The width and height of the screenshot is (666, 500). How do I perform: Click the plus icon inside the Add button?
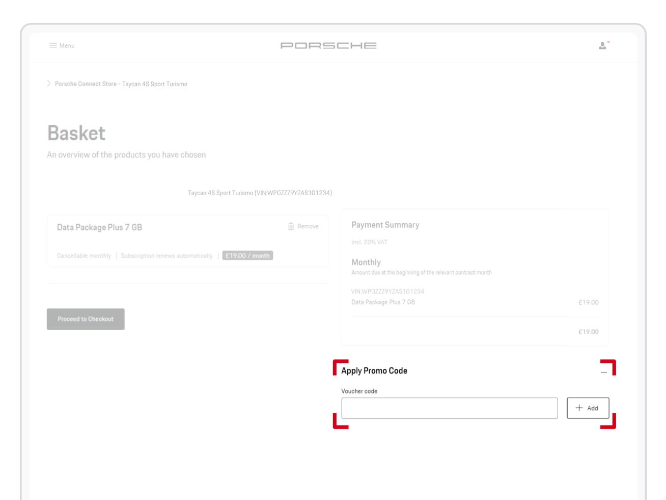click(x=578, y=408)
